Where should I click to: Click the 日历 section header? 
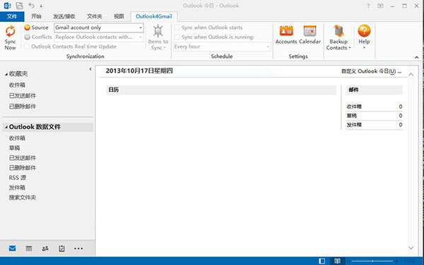coord(221,90)
